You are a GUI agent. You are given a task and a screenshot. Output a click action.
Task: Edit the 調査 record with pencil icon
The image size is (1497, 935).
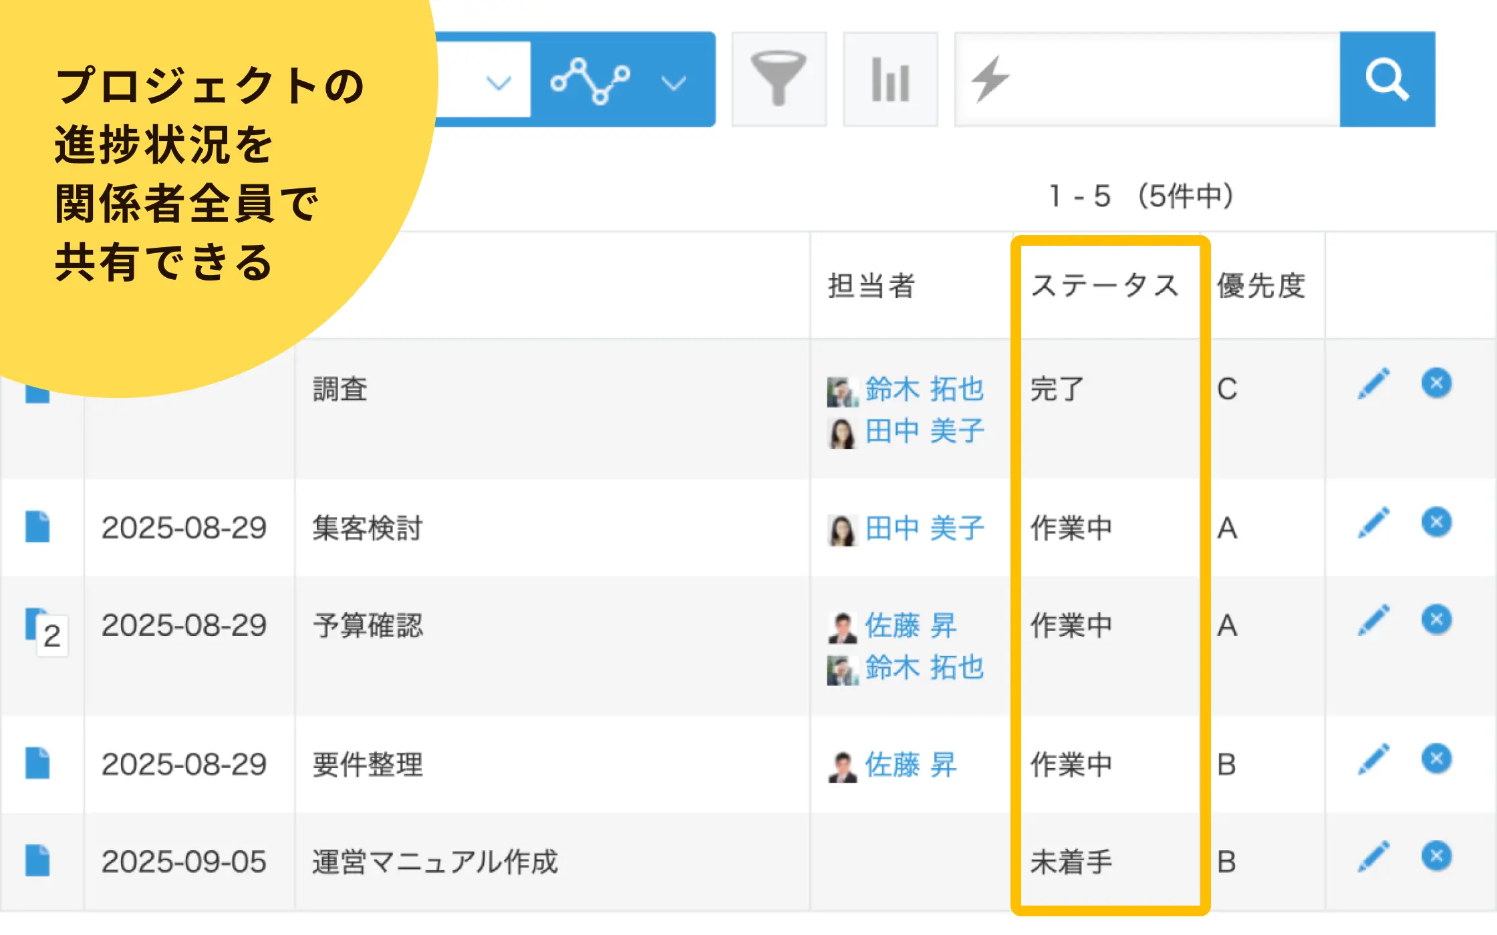point(1373,384)
